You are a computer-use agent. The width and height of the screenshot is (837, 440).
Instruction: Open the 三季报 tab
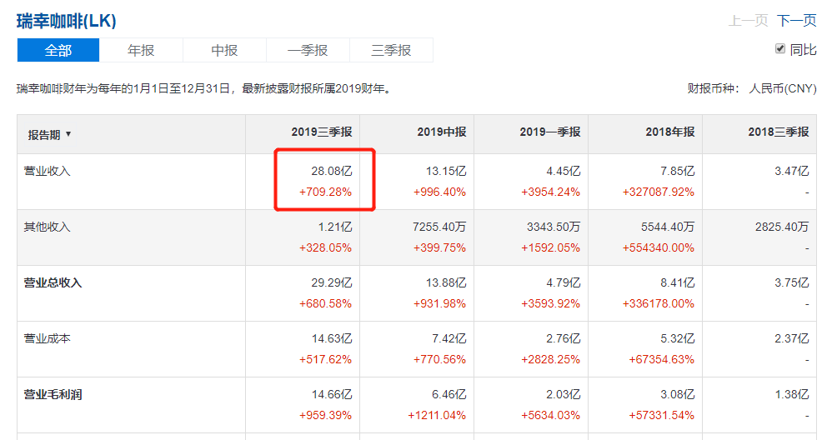(x=391, y=50)
